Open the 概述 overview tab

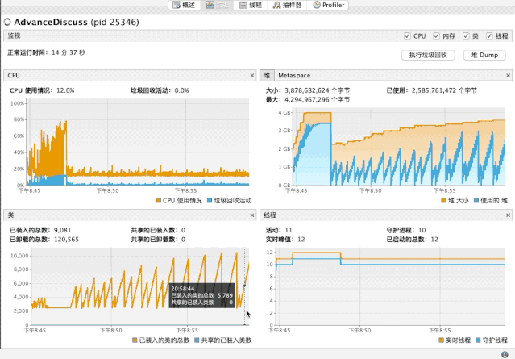[x=185, y=5]
